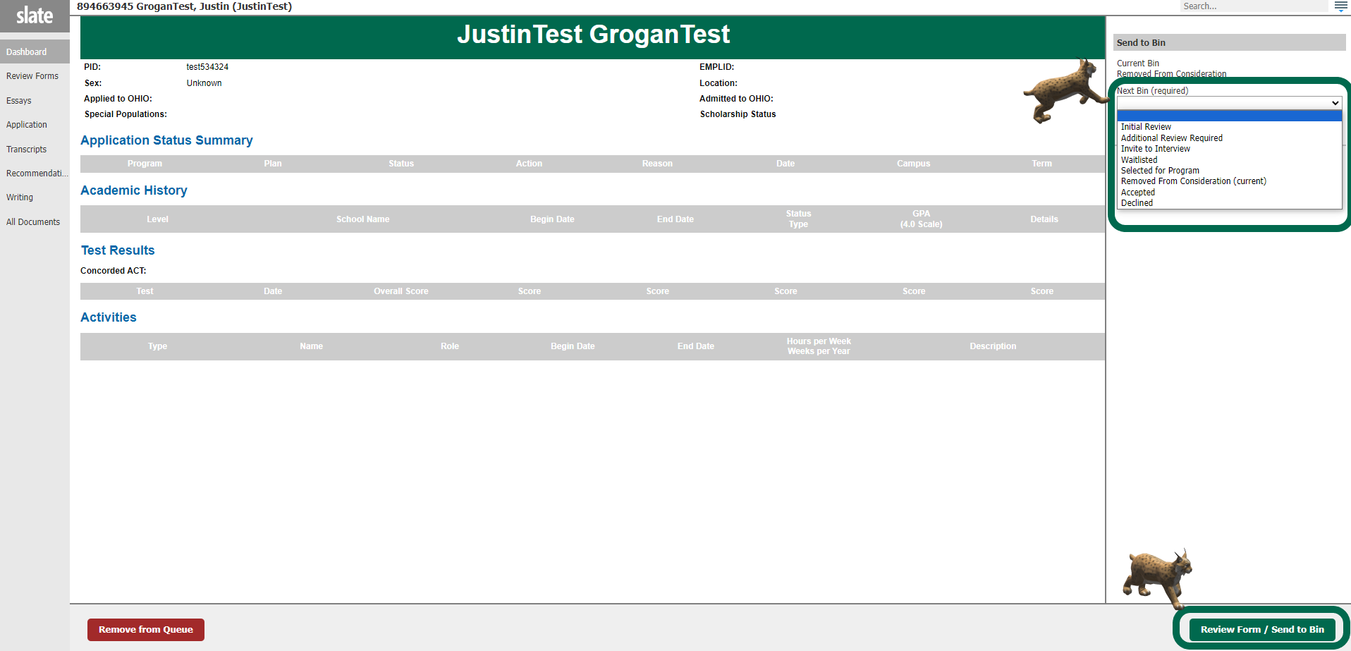
Task: Open the top-right menu lines icon
Action: [x=1340, y=6]
